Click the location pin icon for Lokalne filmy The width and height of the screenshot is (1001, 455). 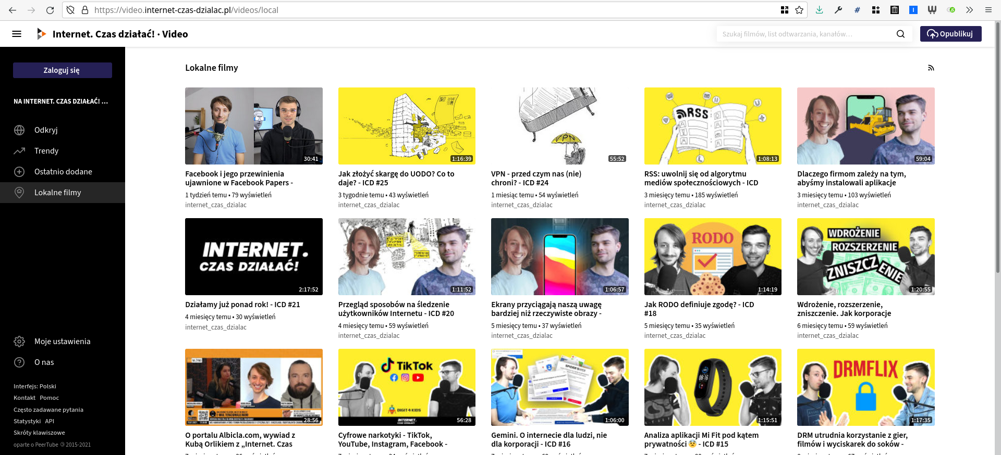[x=19, y=193]
